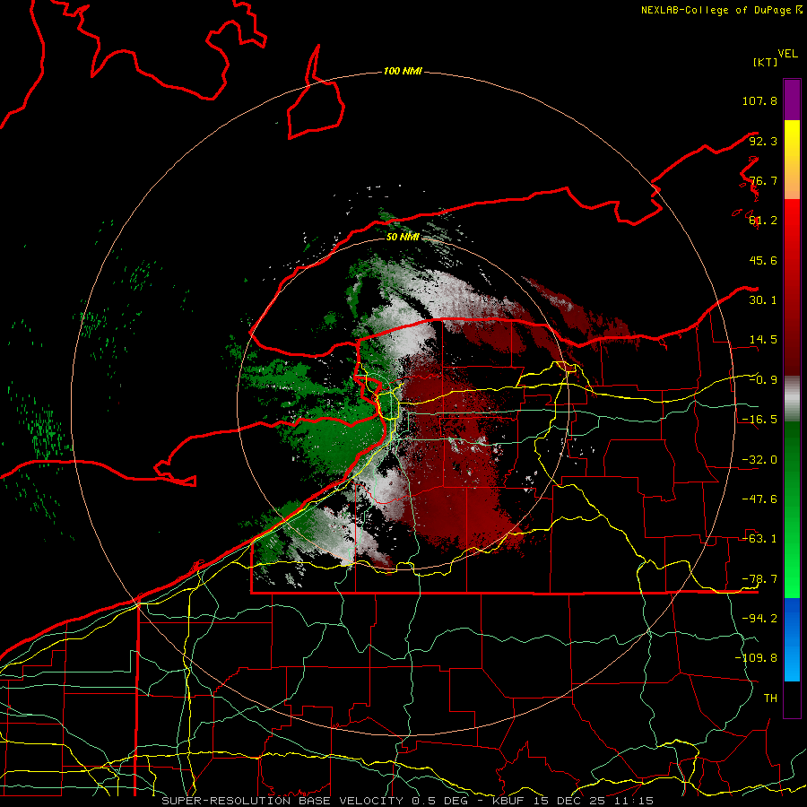Click the Super-Resolution Base Velocity caption text
The image size is (807, 807).
[x=282, y=801]
